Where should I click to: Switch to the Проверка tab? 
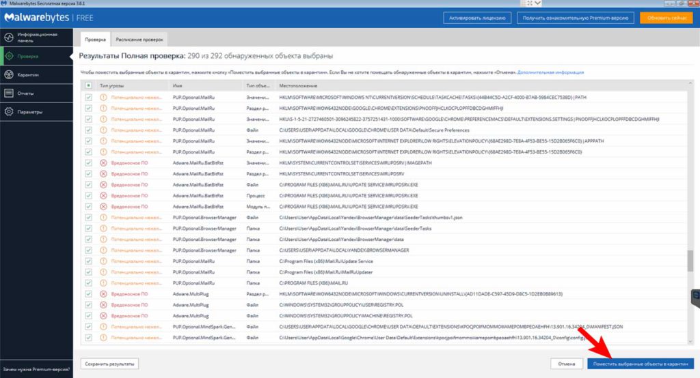[x=95, y=39]
